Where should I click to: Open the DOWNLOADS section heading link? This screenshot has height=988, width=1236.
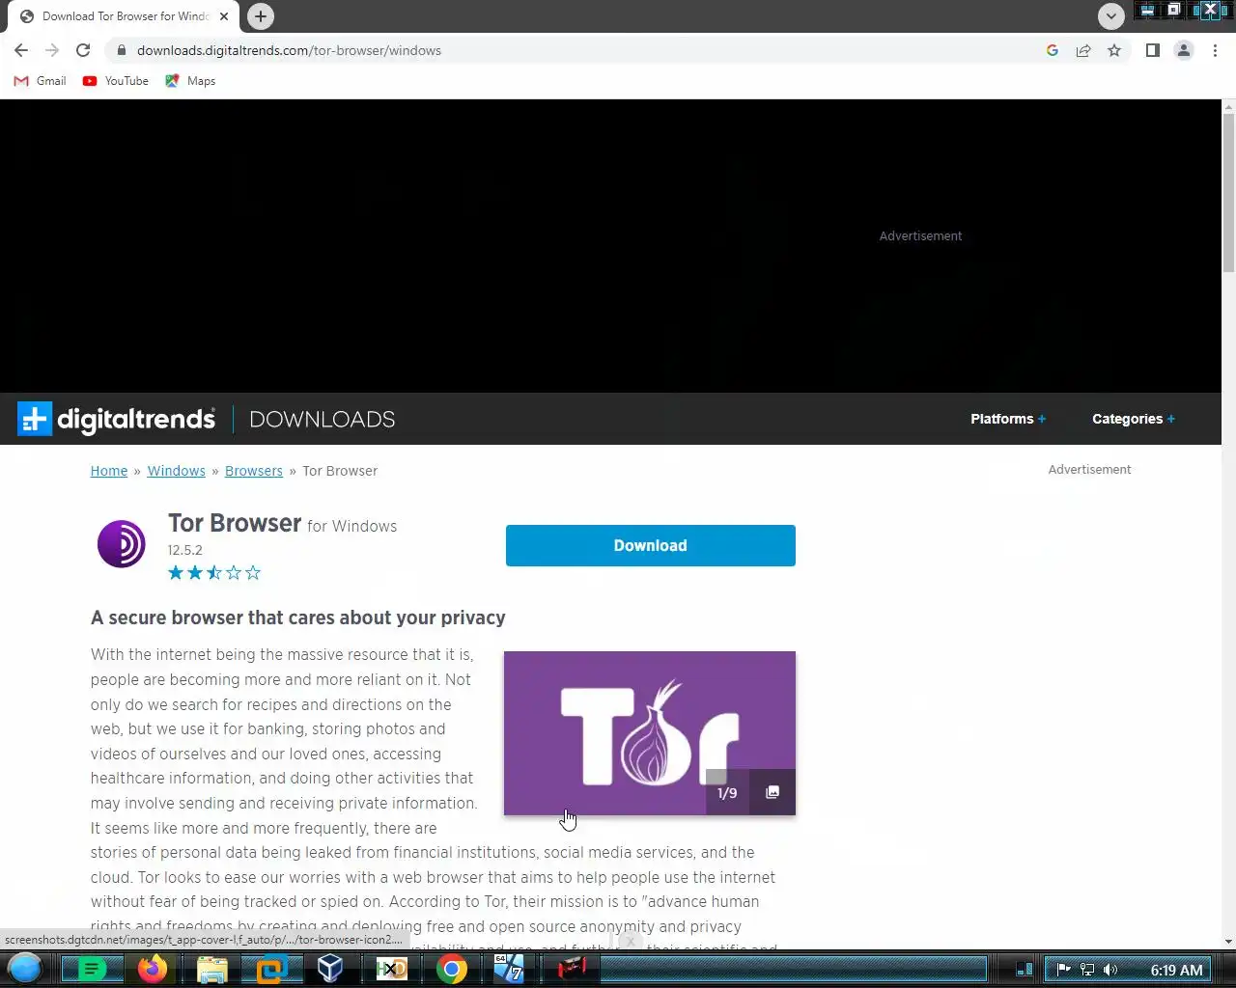click(322, 419)
